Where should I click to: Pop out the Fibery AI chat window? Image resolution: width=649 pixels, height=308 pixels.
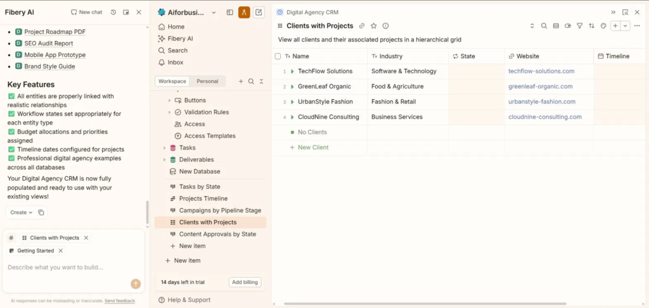126,13
